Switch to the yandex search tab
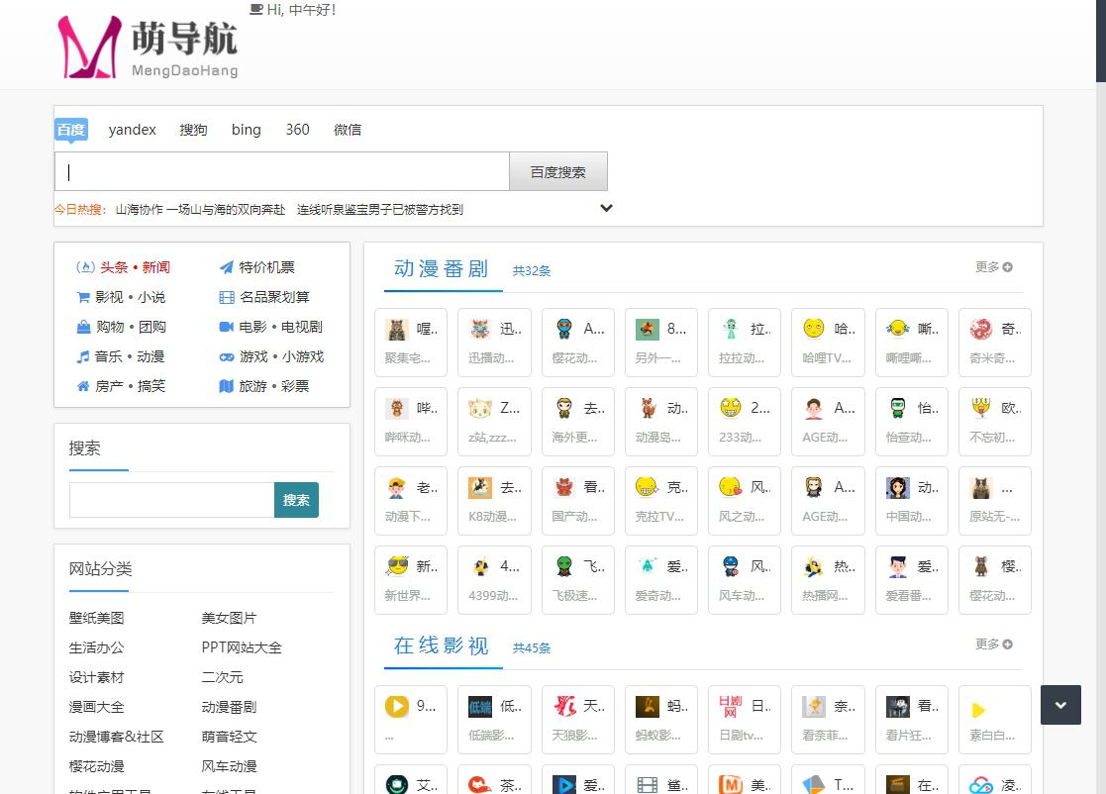This screenshot has height=794, width=1106. tap(132, 130)
